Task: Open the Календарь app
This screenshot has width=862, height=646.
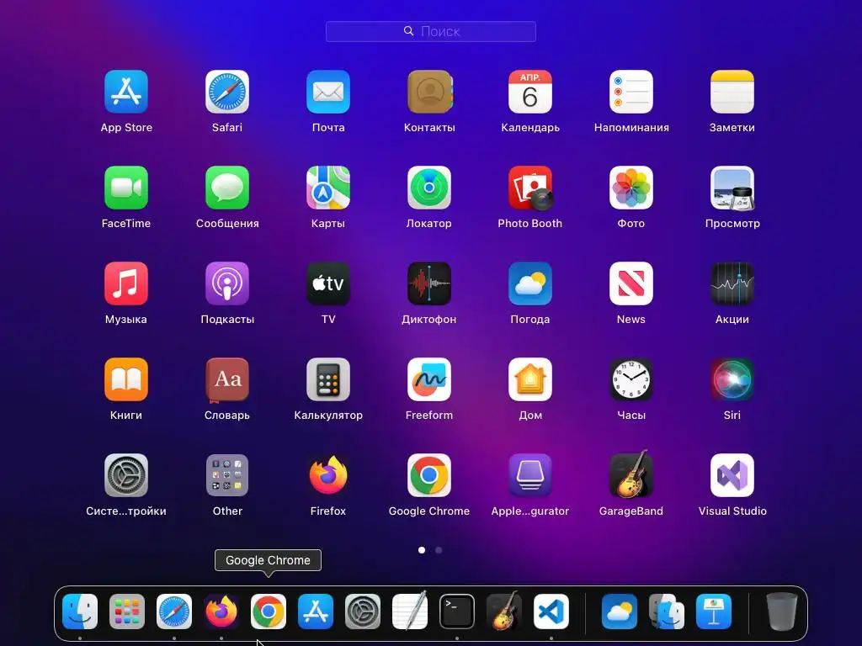Action: (530, 92)
